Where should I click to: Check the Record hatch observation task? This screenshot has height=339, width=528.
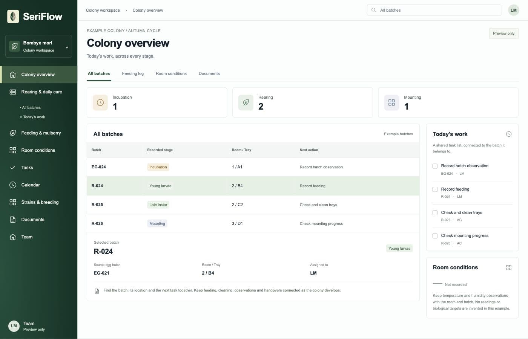pyautogui.click(x=435, y=166)
